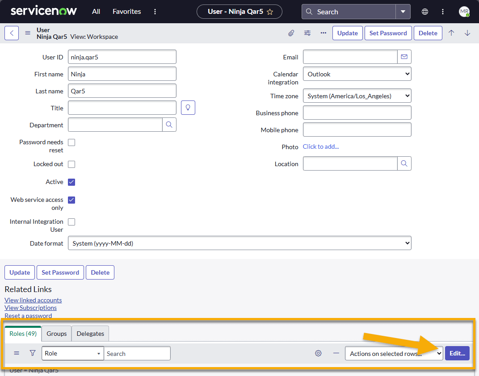This screenshot has width=479, height=376.
Task: Click inside the User ID field
Action: (122, 57)
